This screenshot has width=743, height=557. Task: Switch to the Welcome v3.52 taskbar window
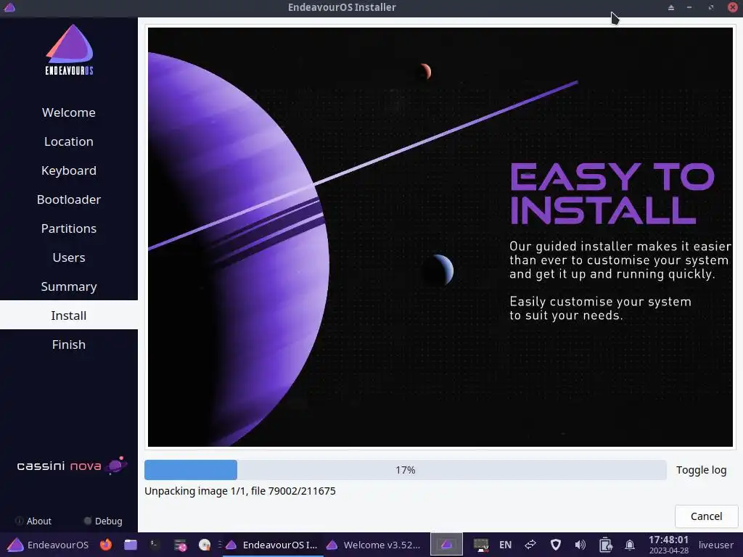click(374, 545)
